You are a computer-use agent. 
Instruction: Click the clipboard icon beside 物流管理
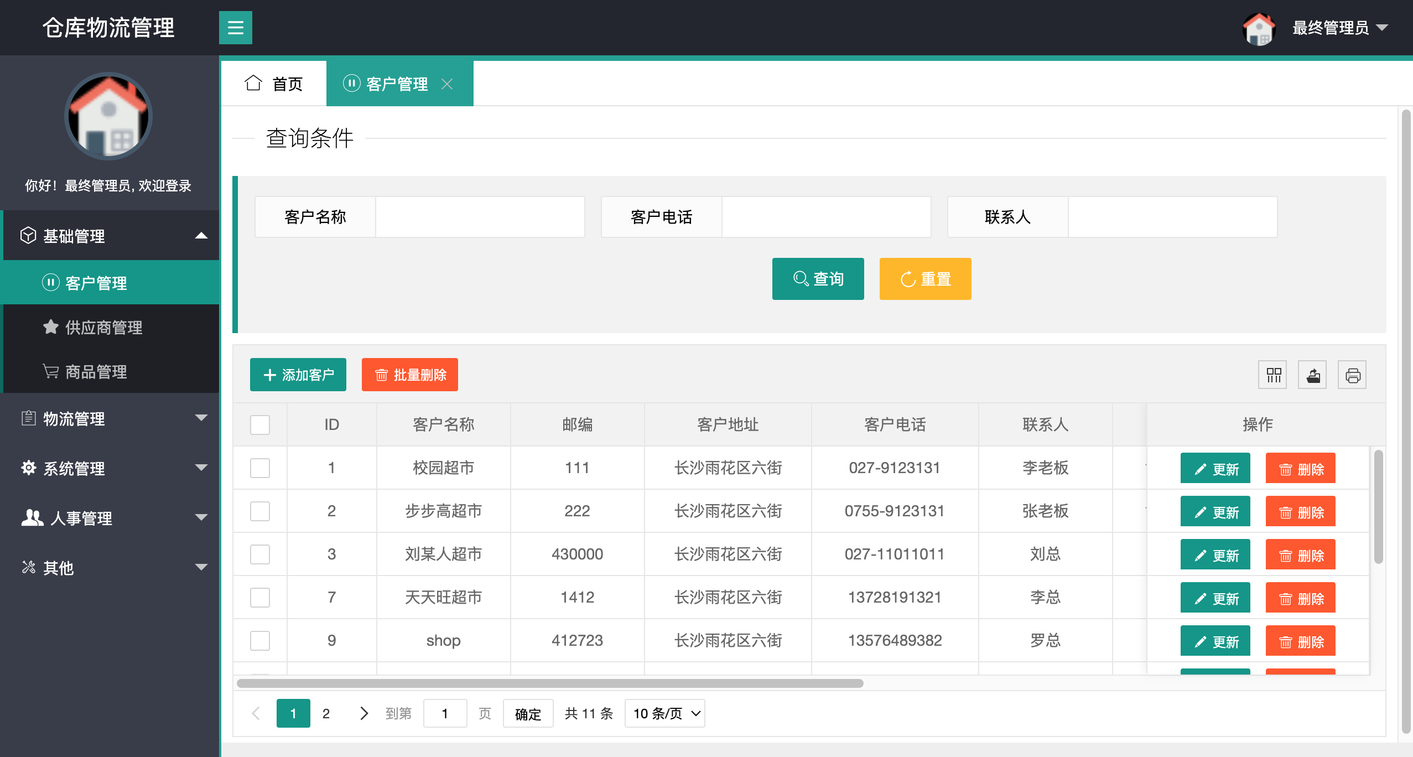28,418
